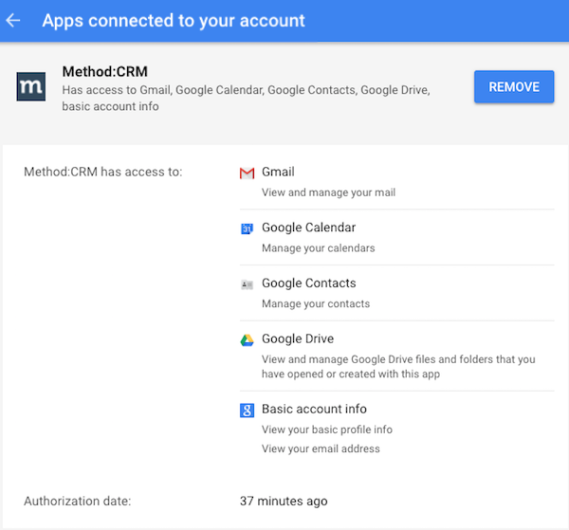
Task: Click 'Apps connected to your account' header title
Action: point(174,21)
